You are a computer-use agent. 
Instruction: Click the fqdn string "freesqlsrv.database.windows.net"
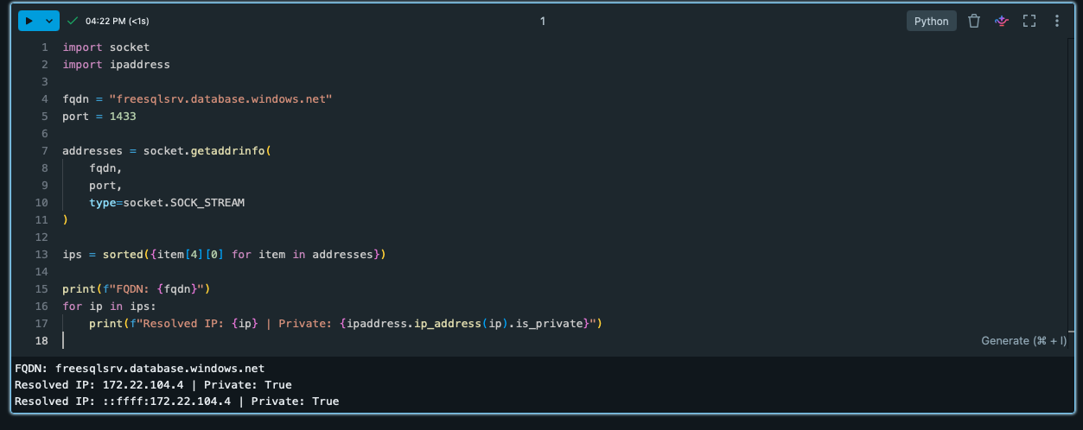[x=220, y=99]
